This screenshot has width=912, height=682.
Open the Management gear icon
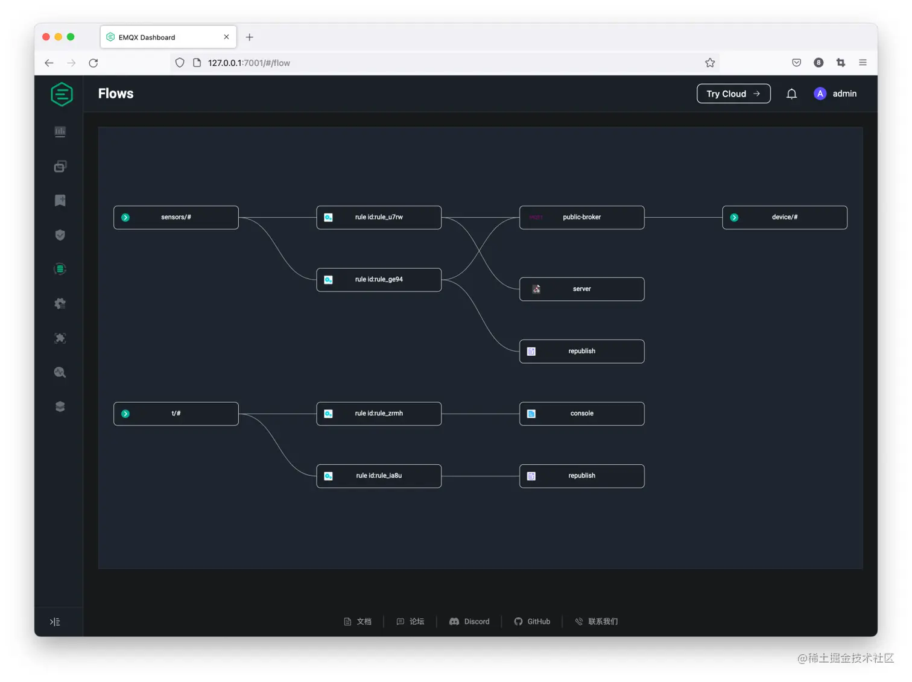pos(60,303)
